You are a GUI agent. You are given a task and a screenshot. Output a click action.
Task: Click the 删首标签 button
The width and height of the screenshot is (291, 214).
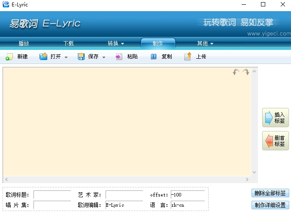(276, 141)
